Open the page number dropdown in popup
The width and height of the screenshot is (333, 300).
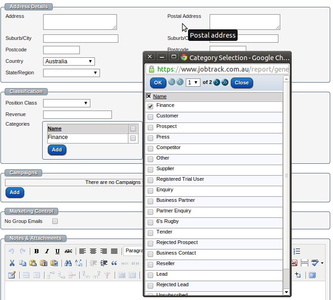pos(193,83)
